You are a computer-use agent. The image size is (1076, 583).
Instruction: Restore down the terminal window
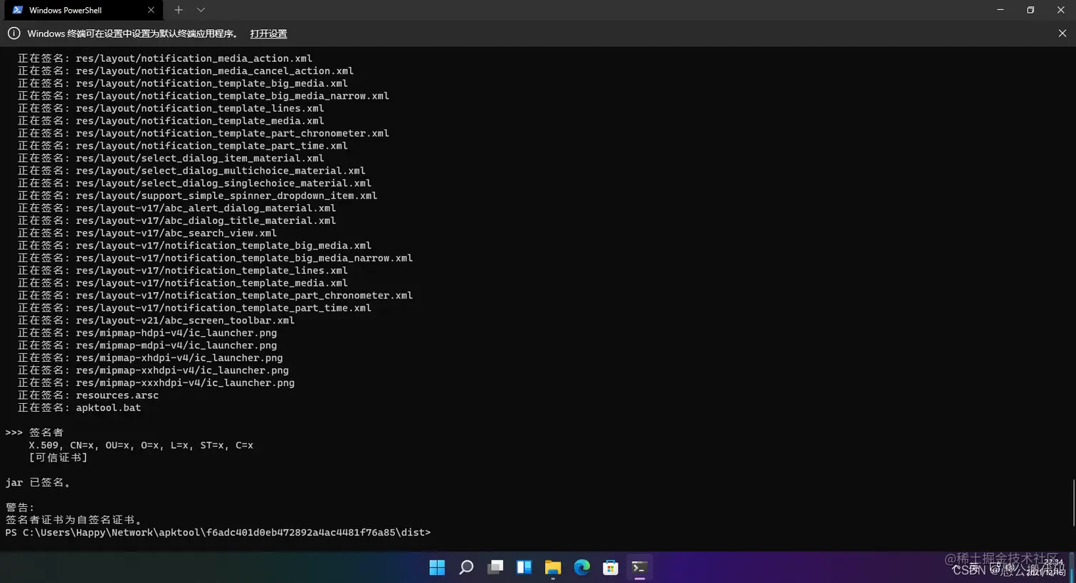[x=1030, y=10]
